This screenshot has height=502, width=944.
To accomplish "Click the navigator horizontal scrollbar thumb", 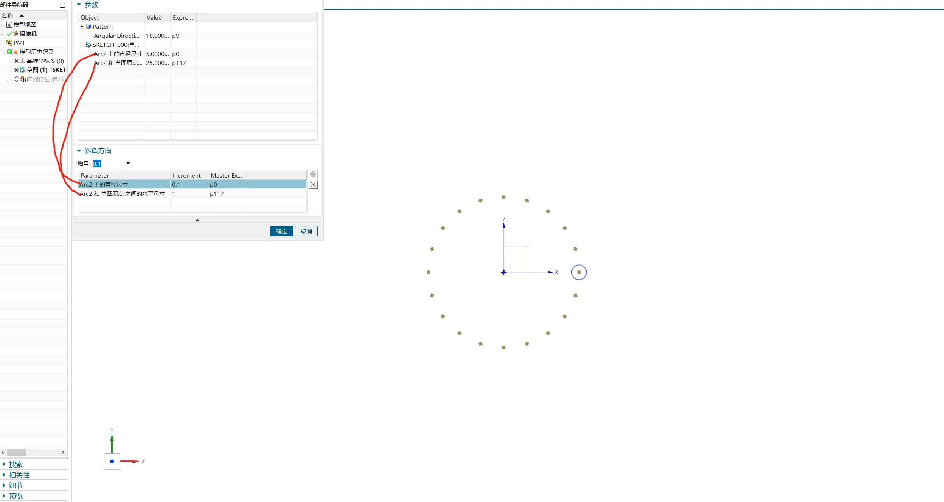I will [17, 452].
